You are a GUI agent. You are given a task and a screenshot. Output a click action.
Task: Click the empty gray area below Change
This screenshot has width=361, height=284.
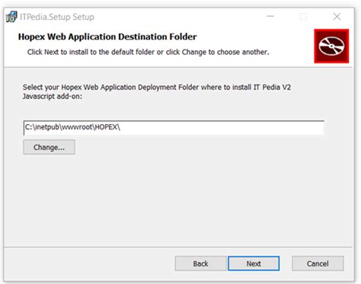coord(177,198)
